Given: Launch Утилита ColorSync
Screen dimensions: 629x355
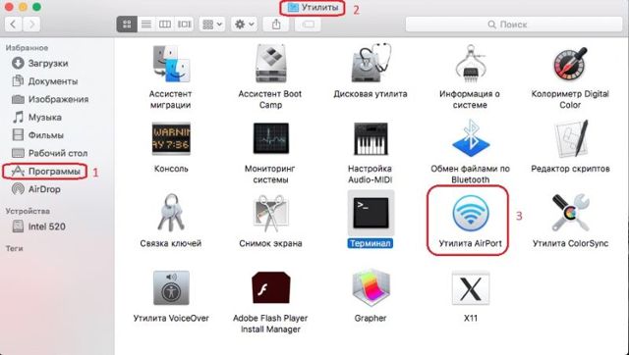Looking at the screenshot, I should coord(570,213).
